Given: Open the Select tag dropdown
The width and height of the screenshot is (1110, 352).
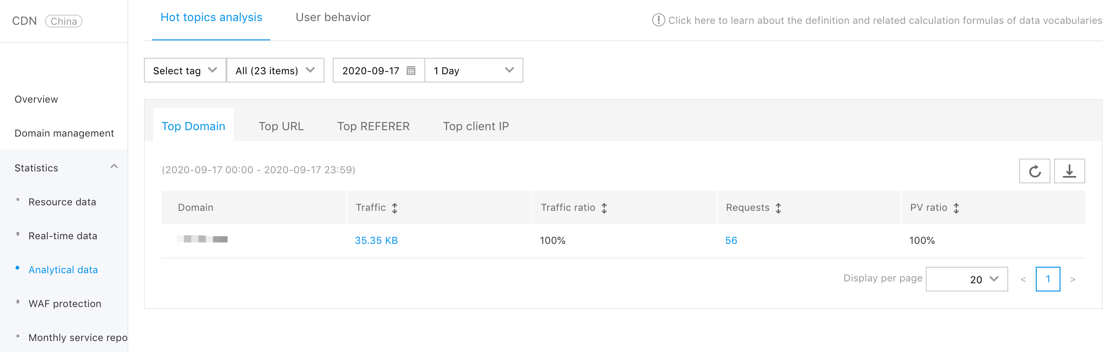Looking at the screenshot, I should pos(185,70).
